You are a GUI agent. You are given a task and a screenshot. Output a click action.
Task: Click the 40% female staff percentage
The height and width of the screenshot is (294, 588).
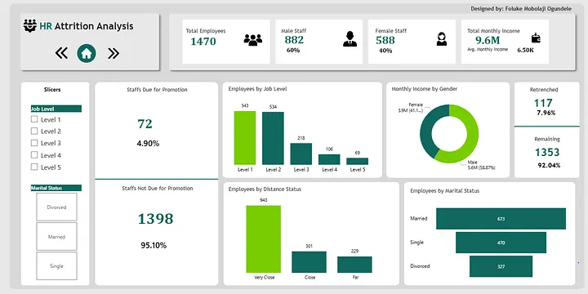[385, 51]
